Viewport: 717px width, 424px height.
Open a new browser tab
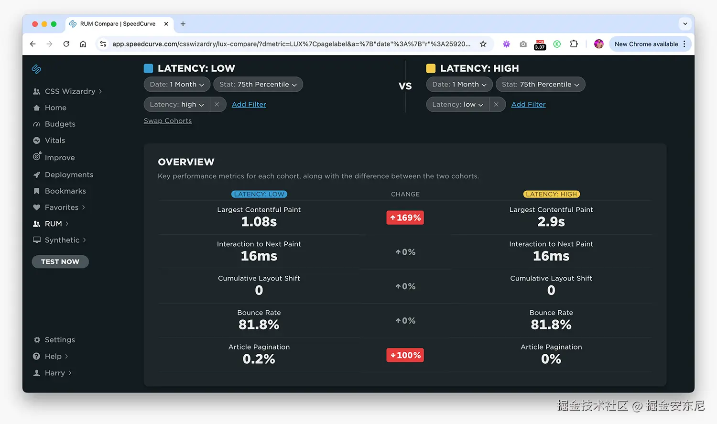coord(183,24)
